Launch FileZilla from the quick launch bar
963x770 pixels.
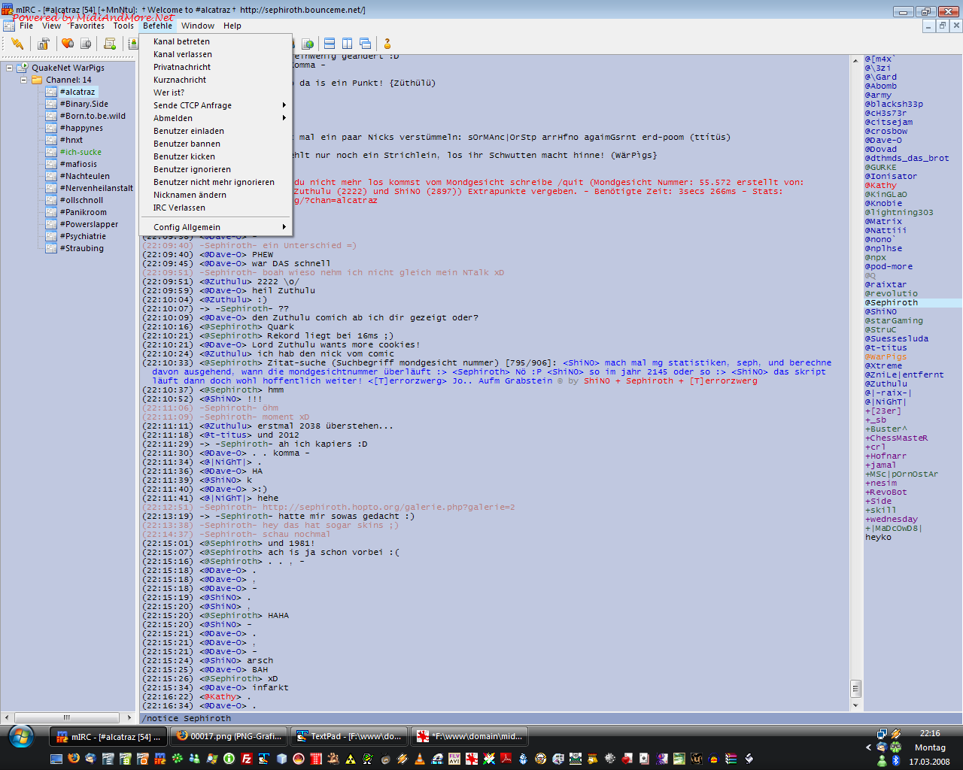(x=246, y=759)
